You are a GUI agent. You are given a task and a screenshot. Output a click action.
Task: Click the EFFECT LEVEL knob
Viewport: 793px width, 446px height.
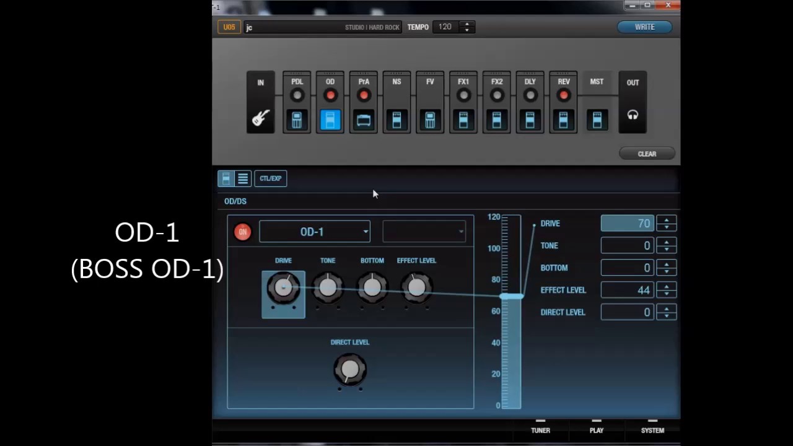click(417, 288)
